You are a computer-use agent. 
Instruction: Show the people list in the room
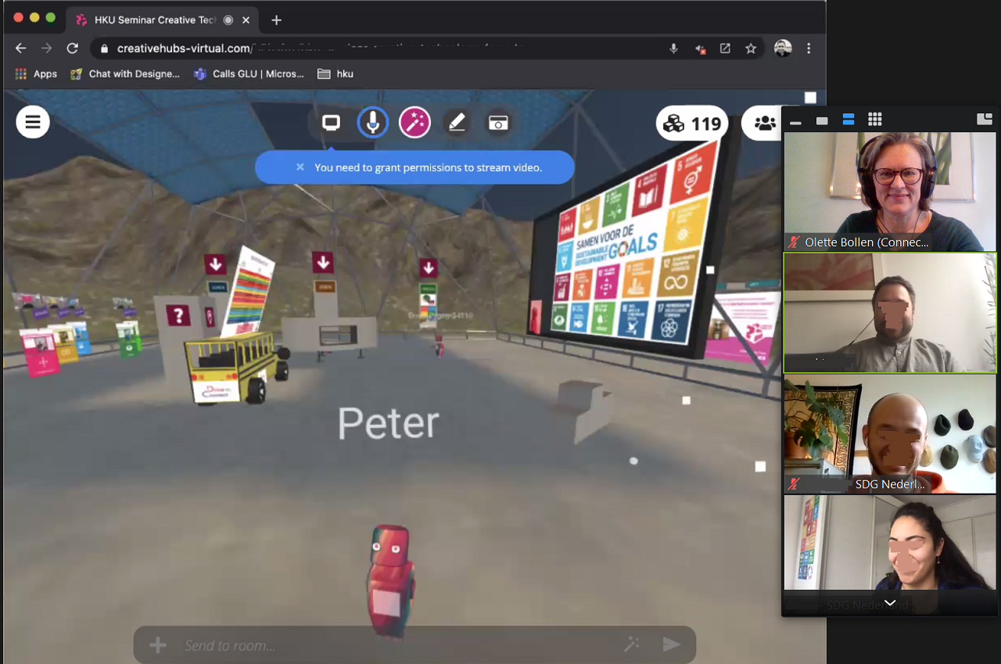coord(764,124)
